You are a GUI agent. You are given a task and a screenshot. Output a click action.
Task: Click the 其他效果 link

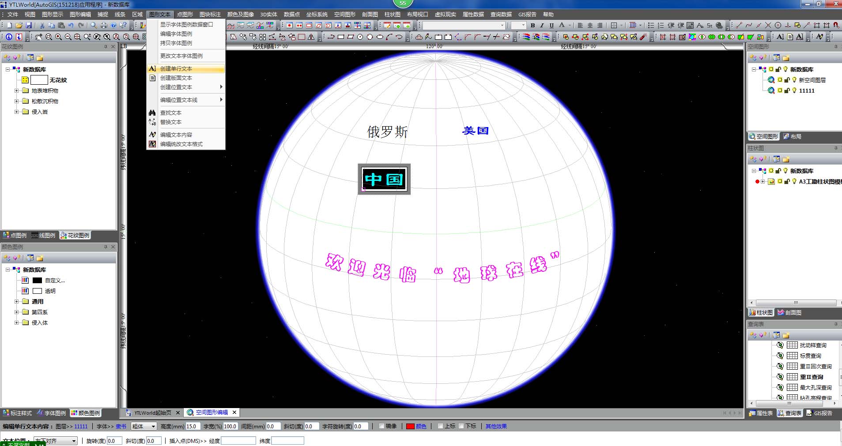(x=496, y=426)
